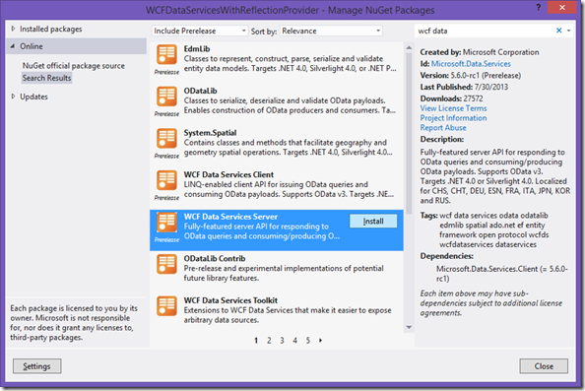Select the Installed packages label
585x391 pixels.
tap(51, 30)
